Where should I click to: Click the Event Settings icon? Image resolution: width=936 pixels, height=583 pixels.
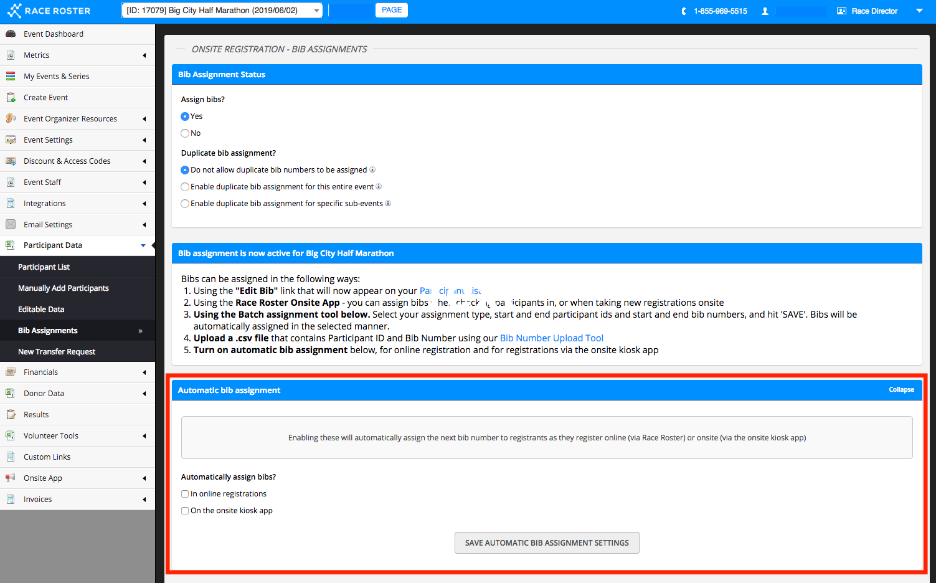click(11, 140)
